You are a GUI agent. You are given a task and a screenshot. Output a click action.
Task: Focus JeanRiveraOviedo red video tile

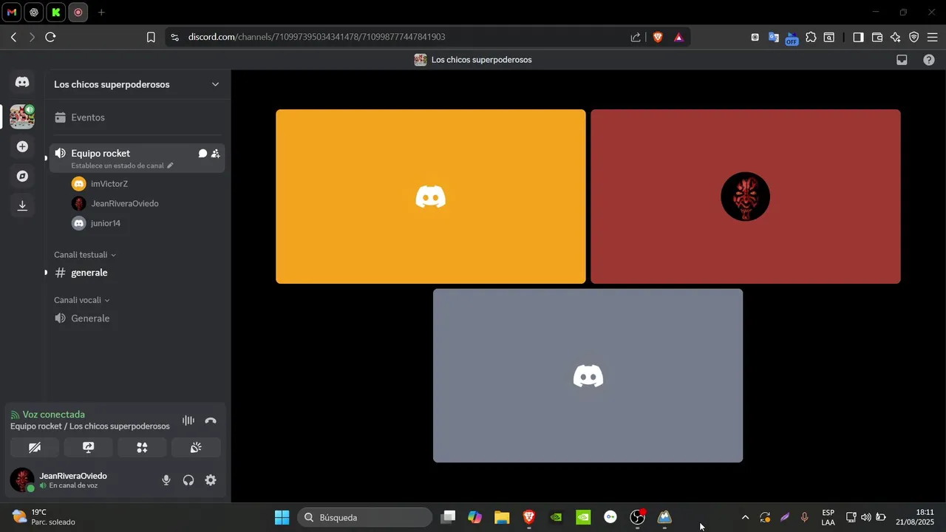pyautogui.click(x=746, y=197)
